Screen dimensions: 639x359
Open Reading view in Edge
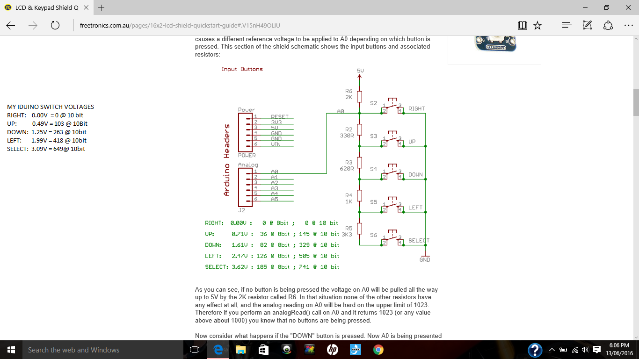523,25
